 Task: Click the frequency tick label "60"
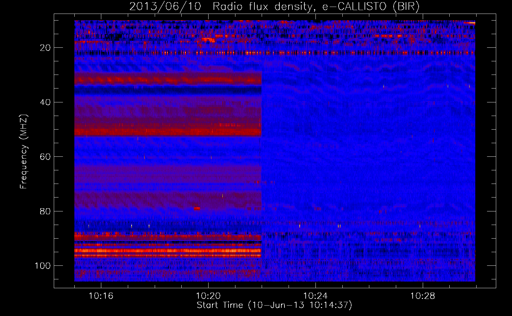click(46, 157)
